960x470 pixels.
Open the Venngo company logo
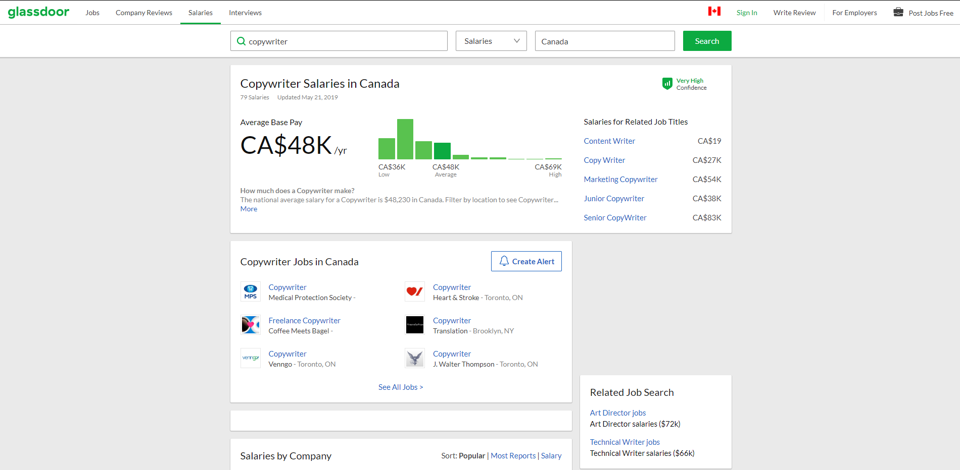coord(251,358)
